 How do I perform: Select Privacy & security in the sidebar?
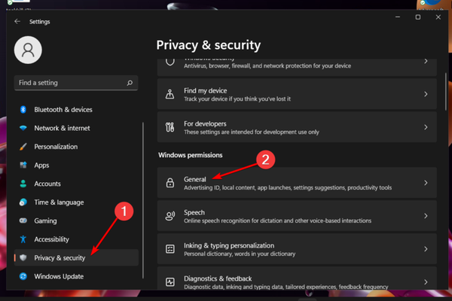click(76, 257)
